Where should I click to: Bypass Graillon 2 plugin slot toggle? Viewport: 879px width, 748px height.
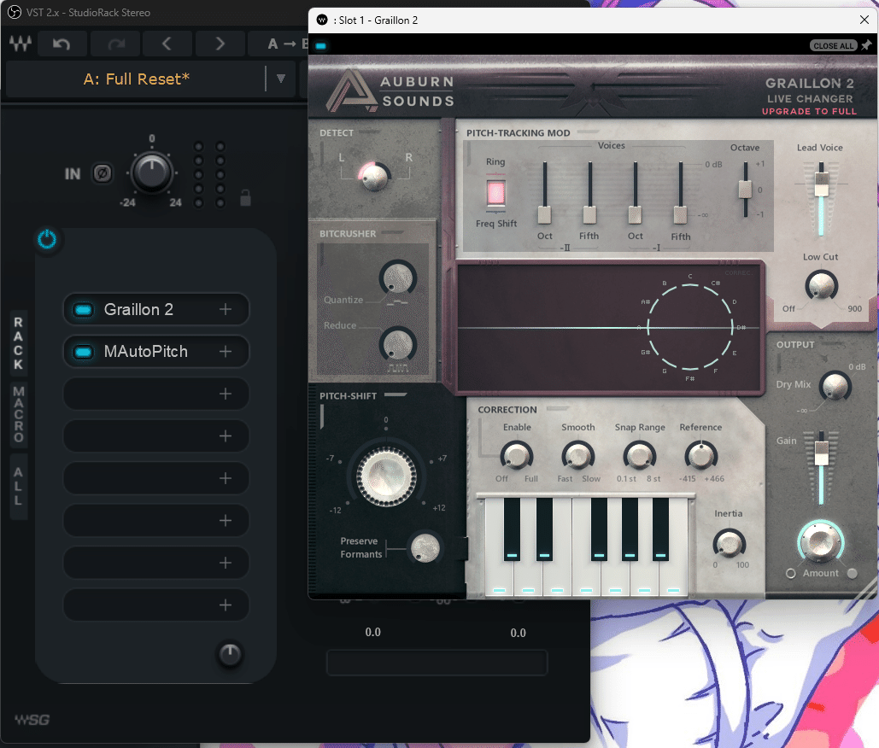tap(84, 309)
